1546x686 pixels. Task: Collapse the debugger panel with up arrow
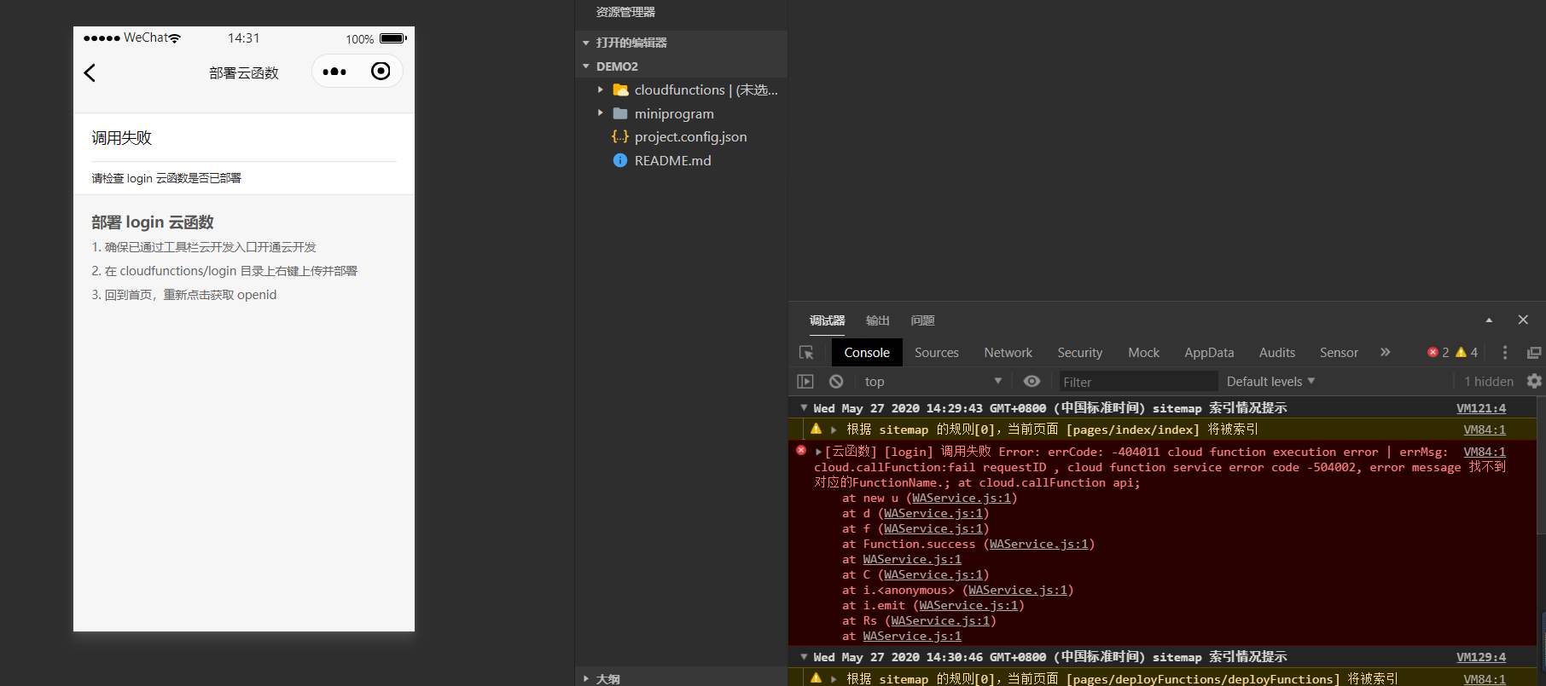1489,320
